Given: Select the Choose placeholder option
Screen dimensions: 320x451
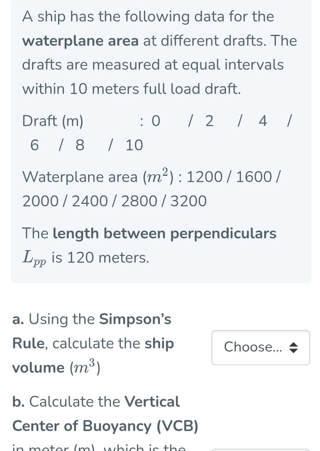Looking at the screenshot, I should [x=253, y=347].
